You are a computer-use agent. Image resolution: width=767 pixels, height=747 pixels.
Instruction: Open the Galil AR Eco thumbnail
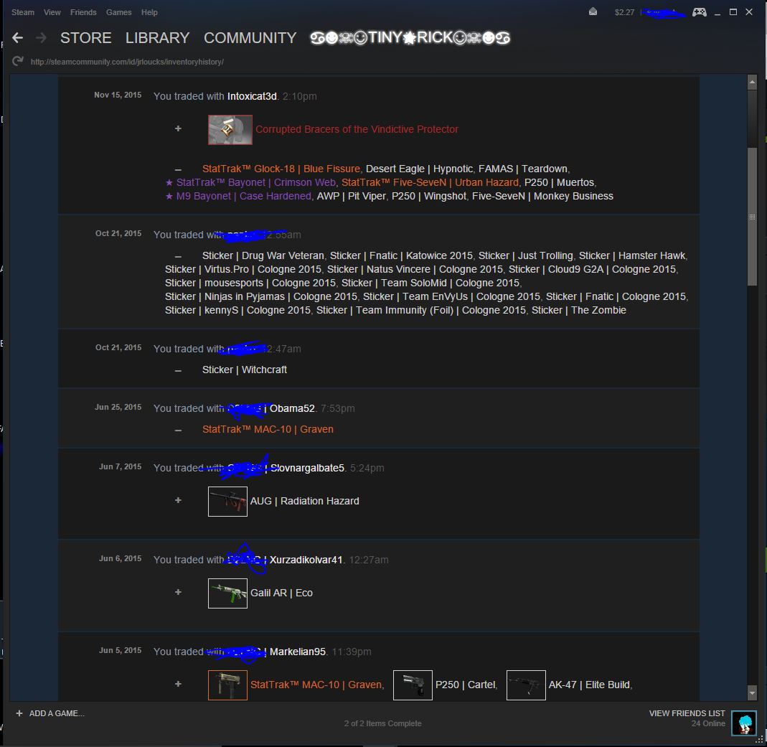click(227, 593)
